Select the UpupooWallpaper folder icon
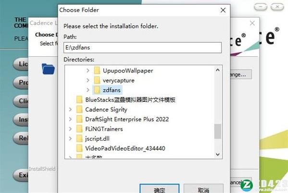This screenshot has height=193, width=288. pos(97,71)
